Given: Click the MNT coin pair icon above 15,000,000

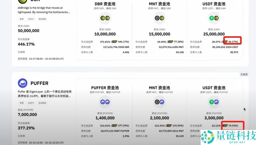Looking at the screenshot, I should (x=159, y=18).
